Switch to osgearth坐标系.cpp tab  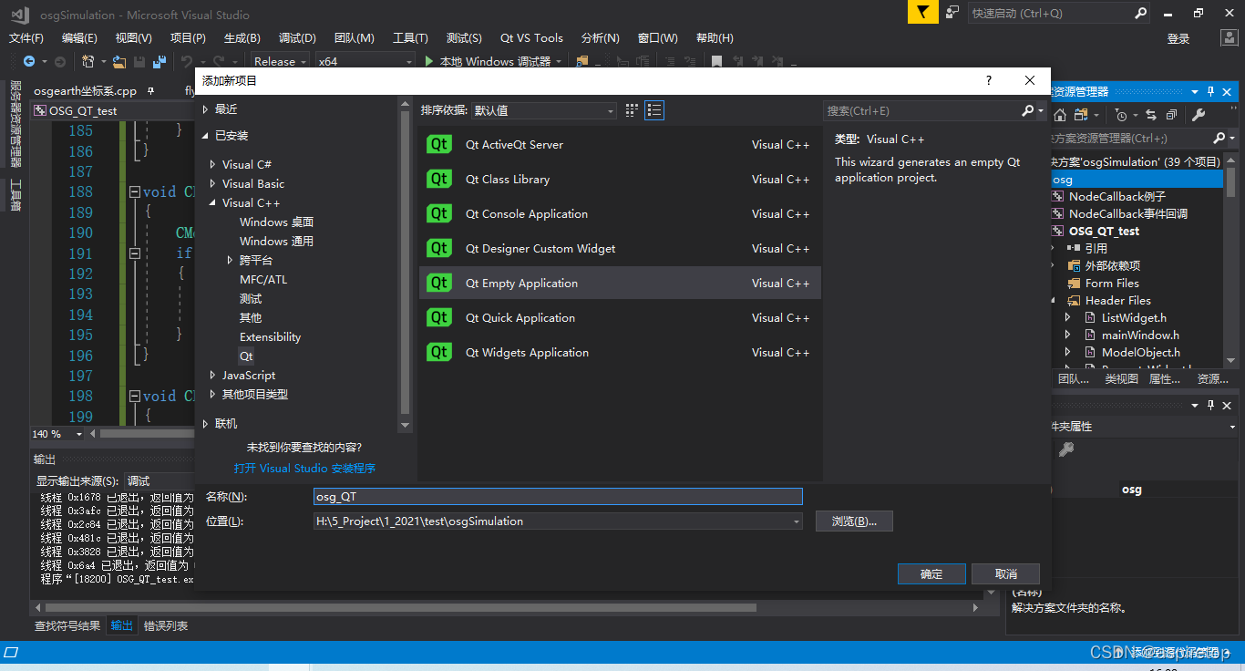click(x=85, y=91)
